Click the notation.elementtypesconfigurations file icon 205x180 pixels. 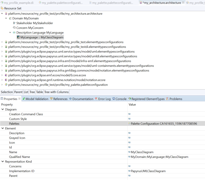[x=6, y=71]
